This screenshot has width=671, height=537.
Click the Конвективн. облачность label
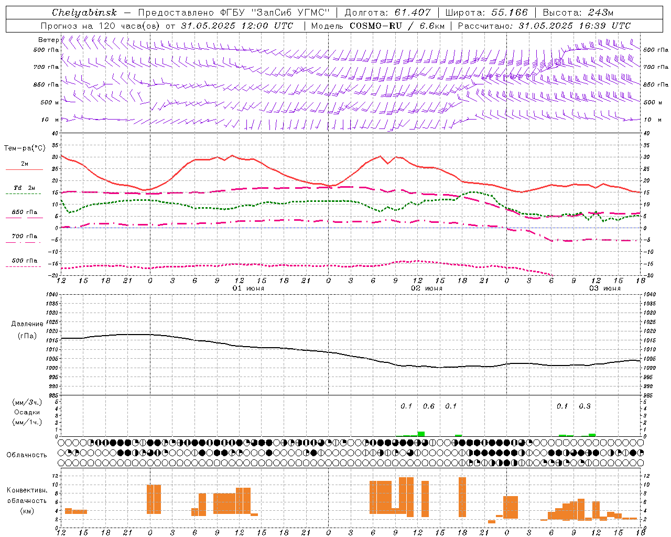(27, 496)
